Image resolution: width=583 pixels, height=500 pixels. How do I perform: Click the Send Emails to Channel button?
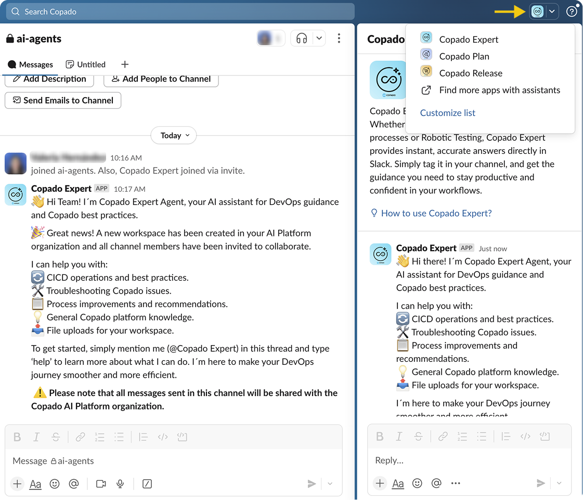point(63,100)
